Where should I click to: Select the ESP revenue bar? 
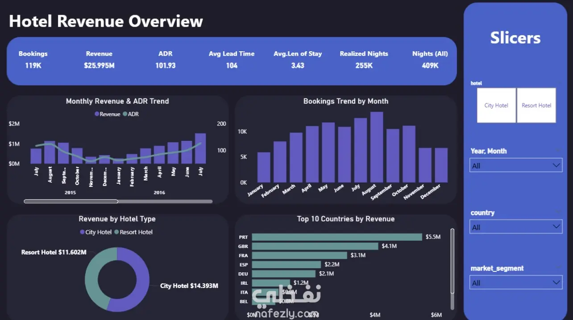coord(286,265)
